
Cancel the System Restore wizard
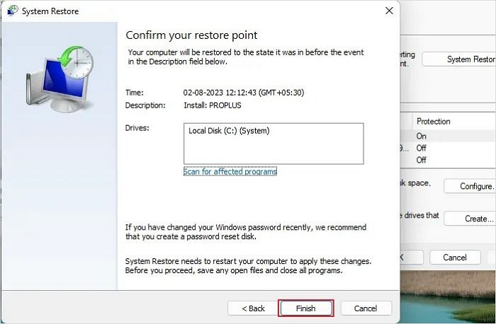[366, 308]
